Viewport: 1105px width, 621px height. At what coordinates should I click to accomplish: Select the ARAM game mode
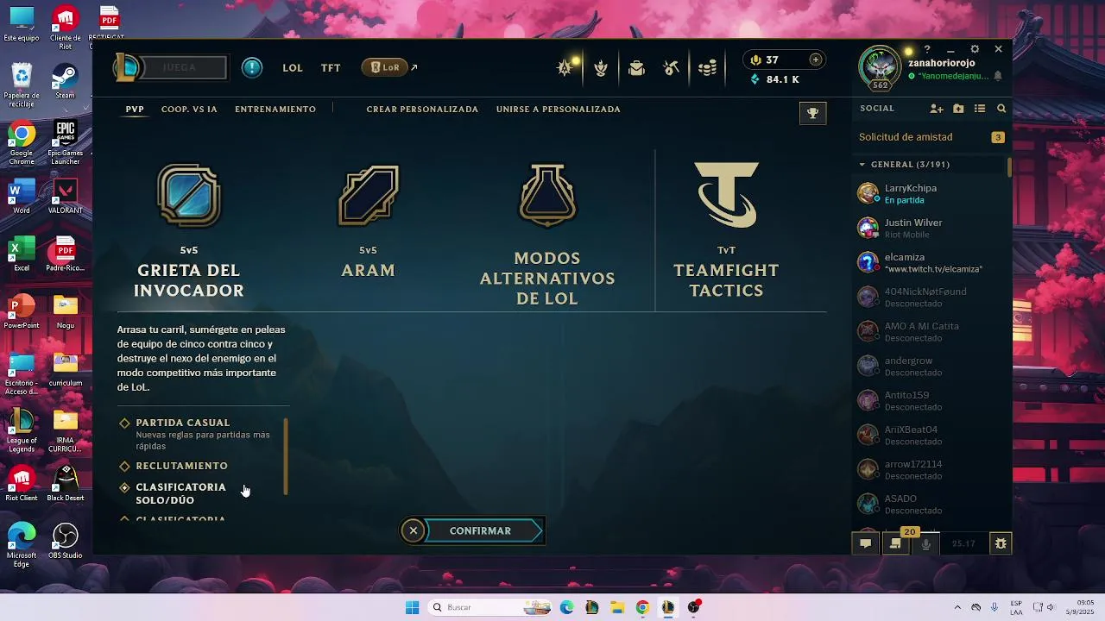coord(369,221)
